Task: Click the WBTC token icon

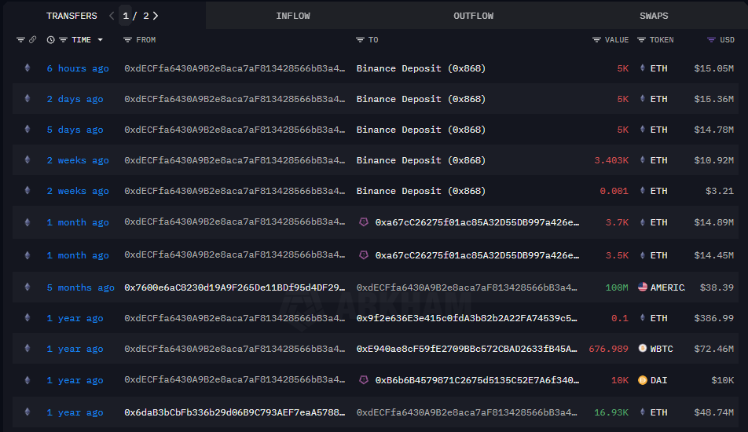Action: [643, 348]
